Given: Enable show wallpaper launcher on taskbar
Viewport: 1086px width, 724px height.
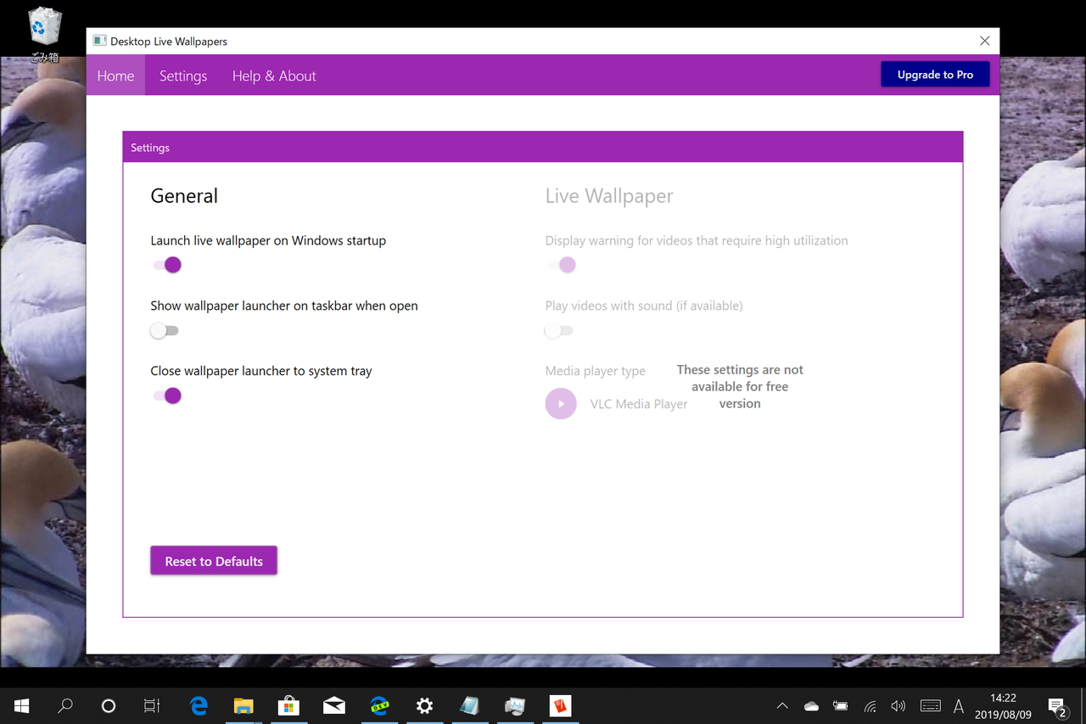Looking at the screenshot, I should tap(165, 330).
